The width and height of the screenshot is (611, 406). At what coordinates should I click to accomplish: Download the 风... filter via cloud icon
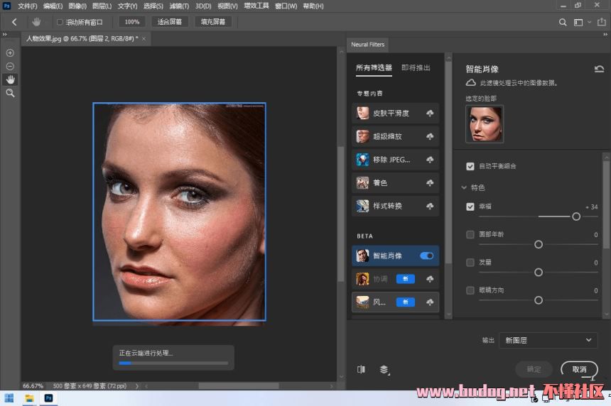[x=430, y=302]
